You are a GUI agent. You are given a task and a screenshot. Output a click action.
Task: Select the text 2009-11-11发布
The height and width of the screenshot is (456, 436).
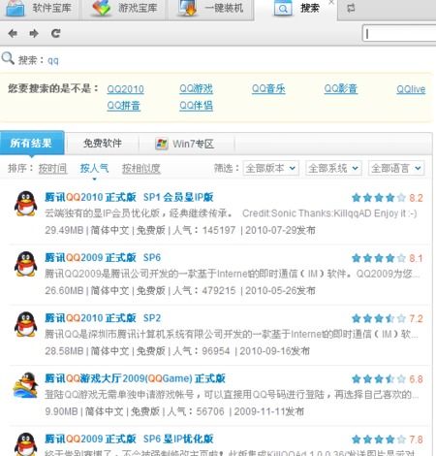(x=268, y=411)
